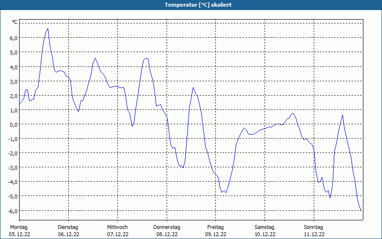Click the Dienstag day label

(x=68, y=228)
